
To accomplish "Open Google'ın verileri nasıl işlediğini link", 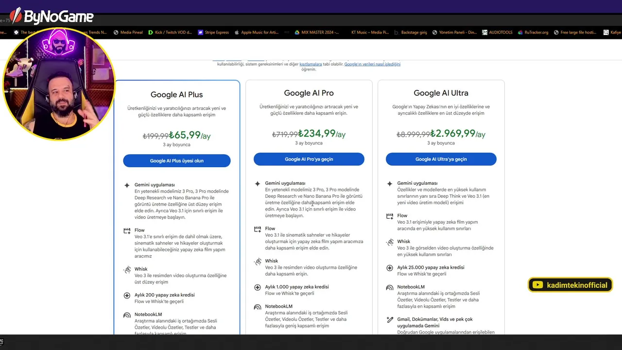I will click(372, 64).
